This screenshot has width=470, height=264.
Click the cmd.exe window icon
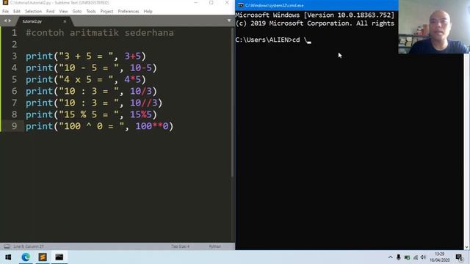(241, 5)
